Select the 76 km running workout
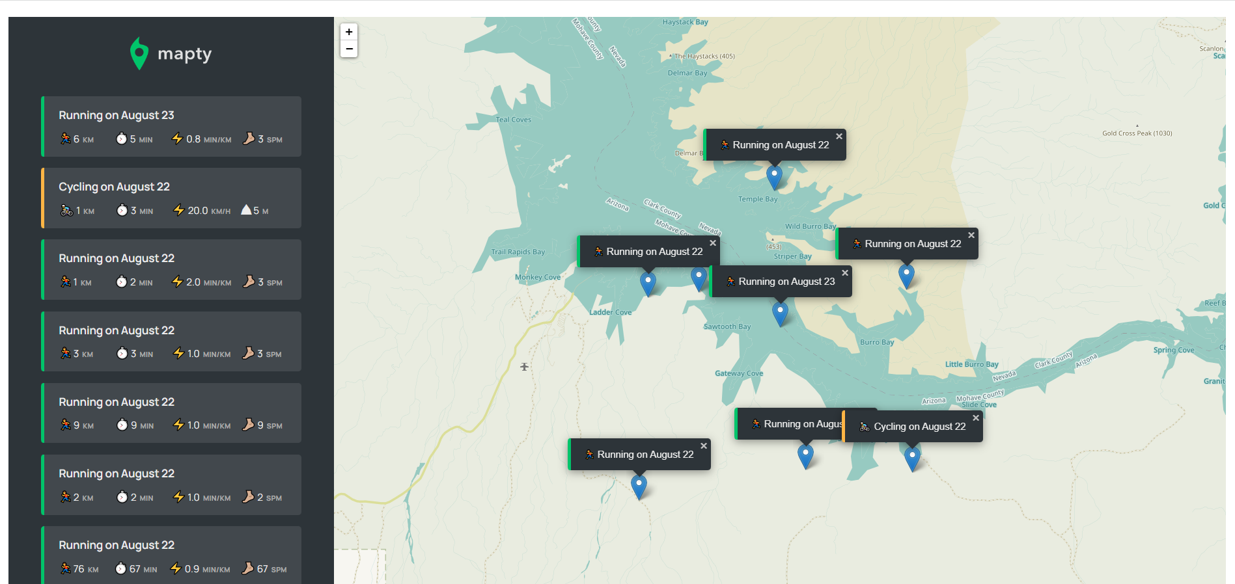 coord(172,556)
